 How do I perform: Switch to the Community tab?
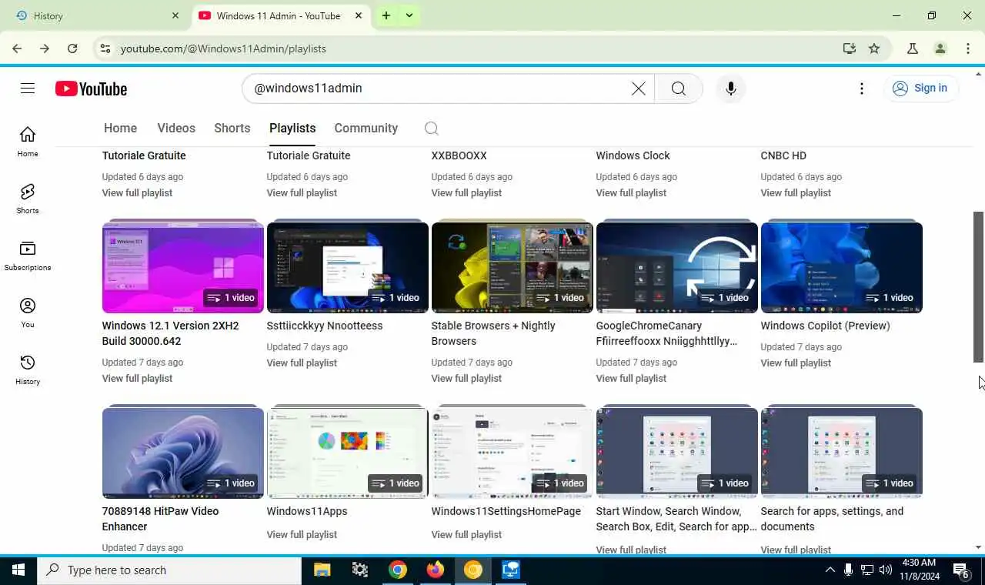(366, 129)
